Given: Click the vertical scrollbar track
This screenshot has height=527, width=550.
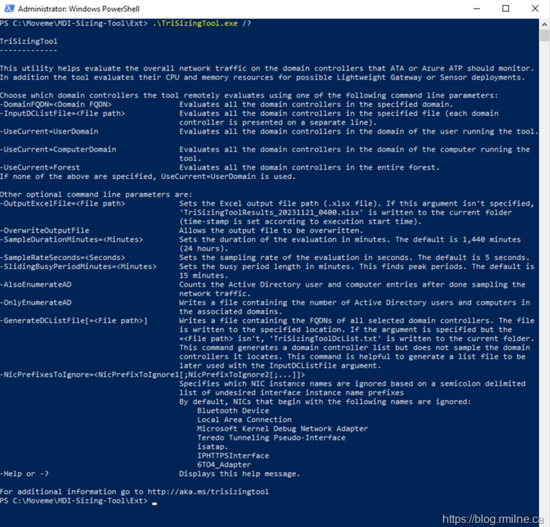Looking at the screenshot, I should [545, 274].
